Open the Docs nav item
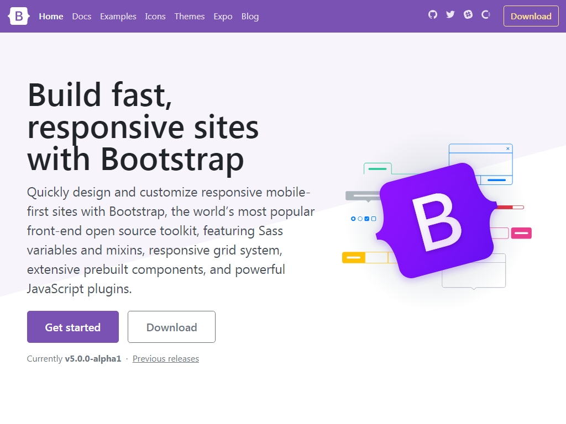Image resolution: width=566 pixels, height=424 pixels. 82,17
